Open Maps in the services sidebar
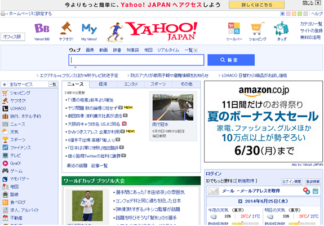Viewport: 324px width, 226px height. [x=14, y=187]
